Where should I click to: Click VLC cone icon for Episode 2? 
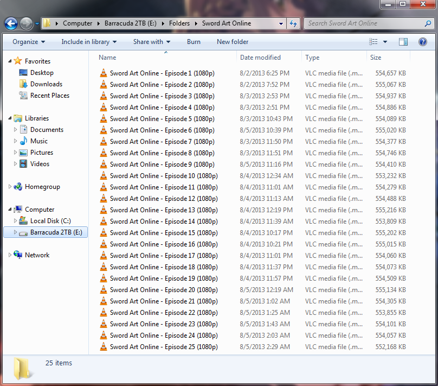coord(104,85)
